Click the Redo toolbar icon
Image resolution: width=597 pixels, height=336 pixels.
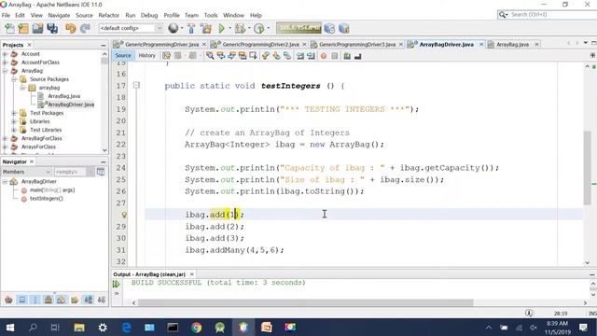[85, 29]
